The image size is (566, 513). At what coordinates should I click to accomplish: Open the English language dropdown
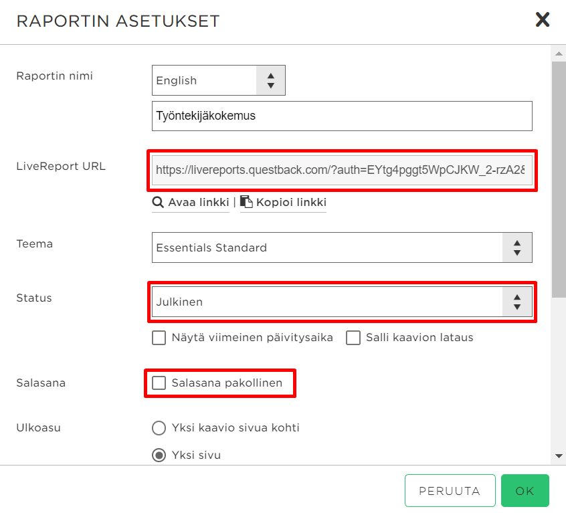click(218, 80)
